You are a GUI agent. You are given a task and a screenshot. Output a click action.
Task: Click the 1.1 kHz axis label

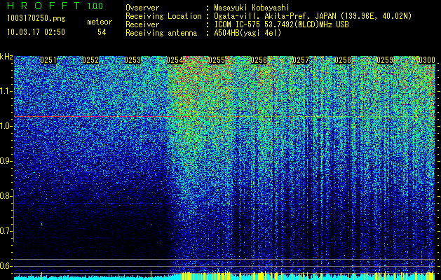6,91
